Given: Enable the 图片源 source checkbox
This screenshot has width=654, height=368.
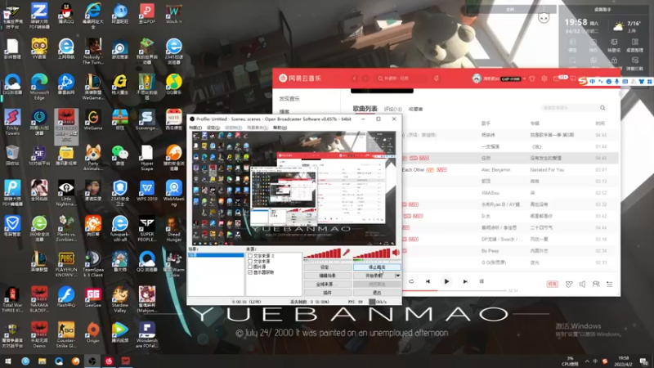Looking at the screenshot, I should coord(250,267).
